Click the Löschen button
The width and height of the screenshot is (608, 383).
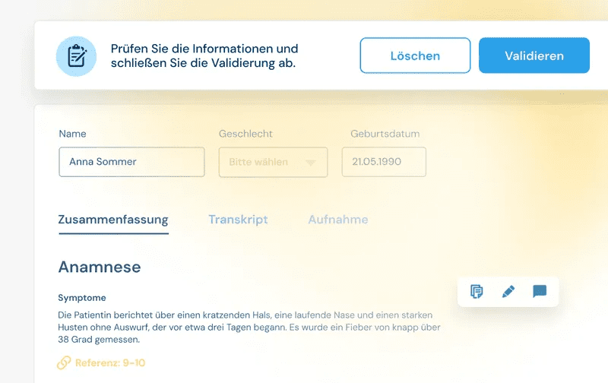tap(415, 55)
